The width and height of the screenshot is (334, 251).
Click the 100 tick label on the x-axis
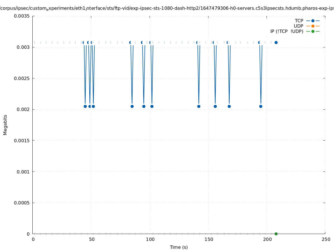pyautogui.click(x=150, y=240)
